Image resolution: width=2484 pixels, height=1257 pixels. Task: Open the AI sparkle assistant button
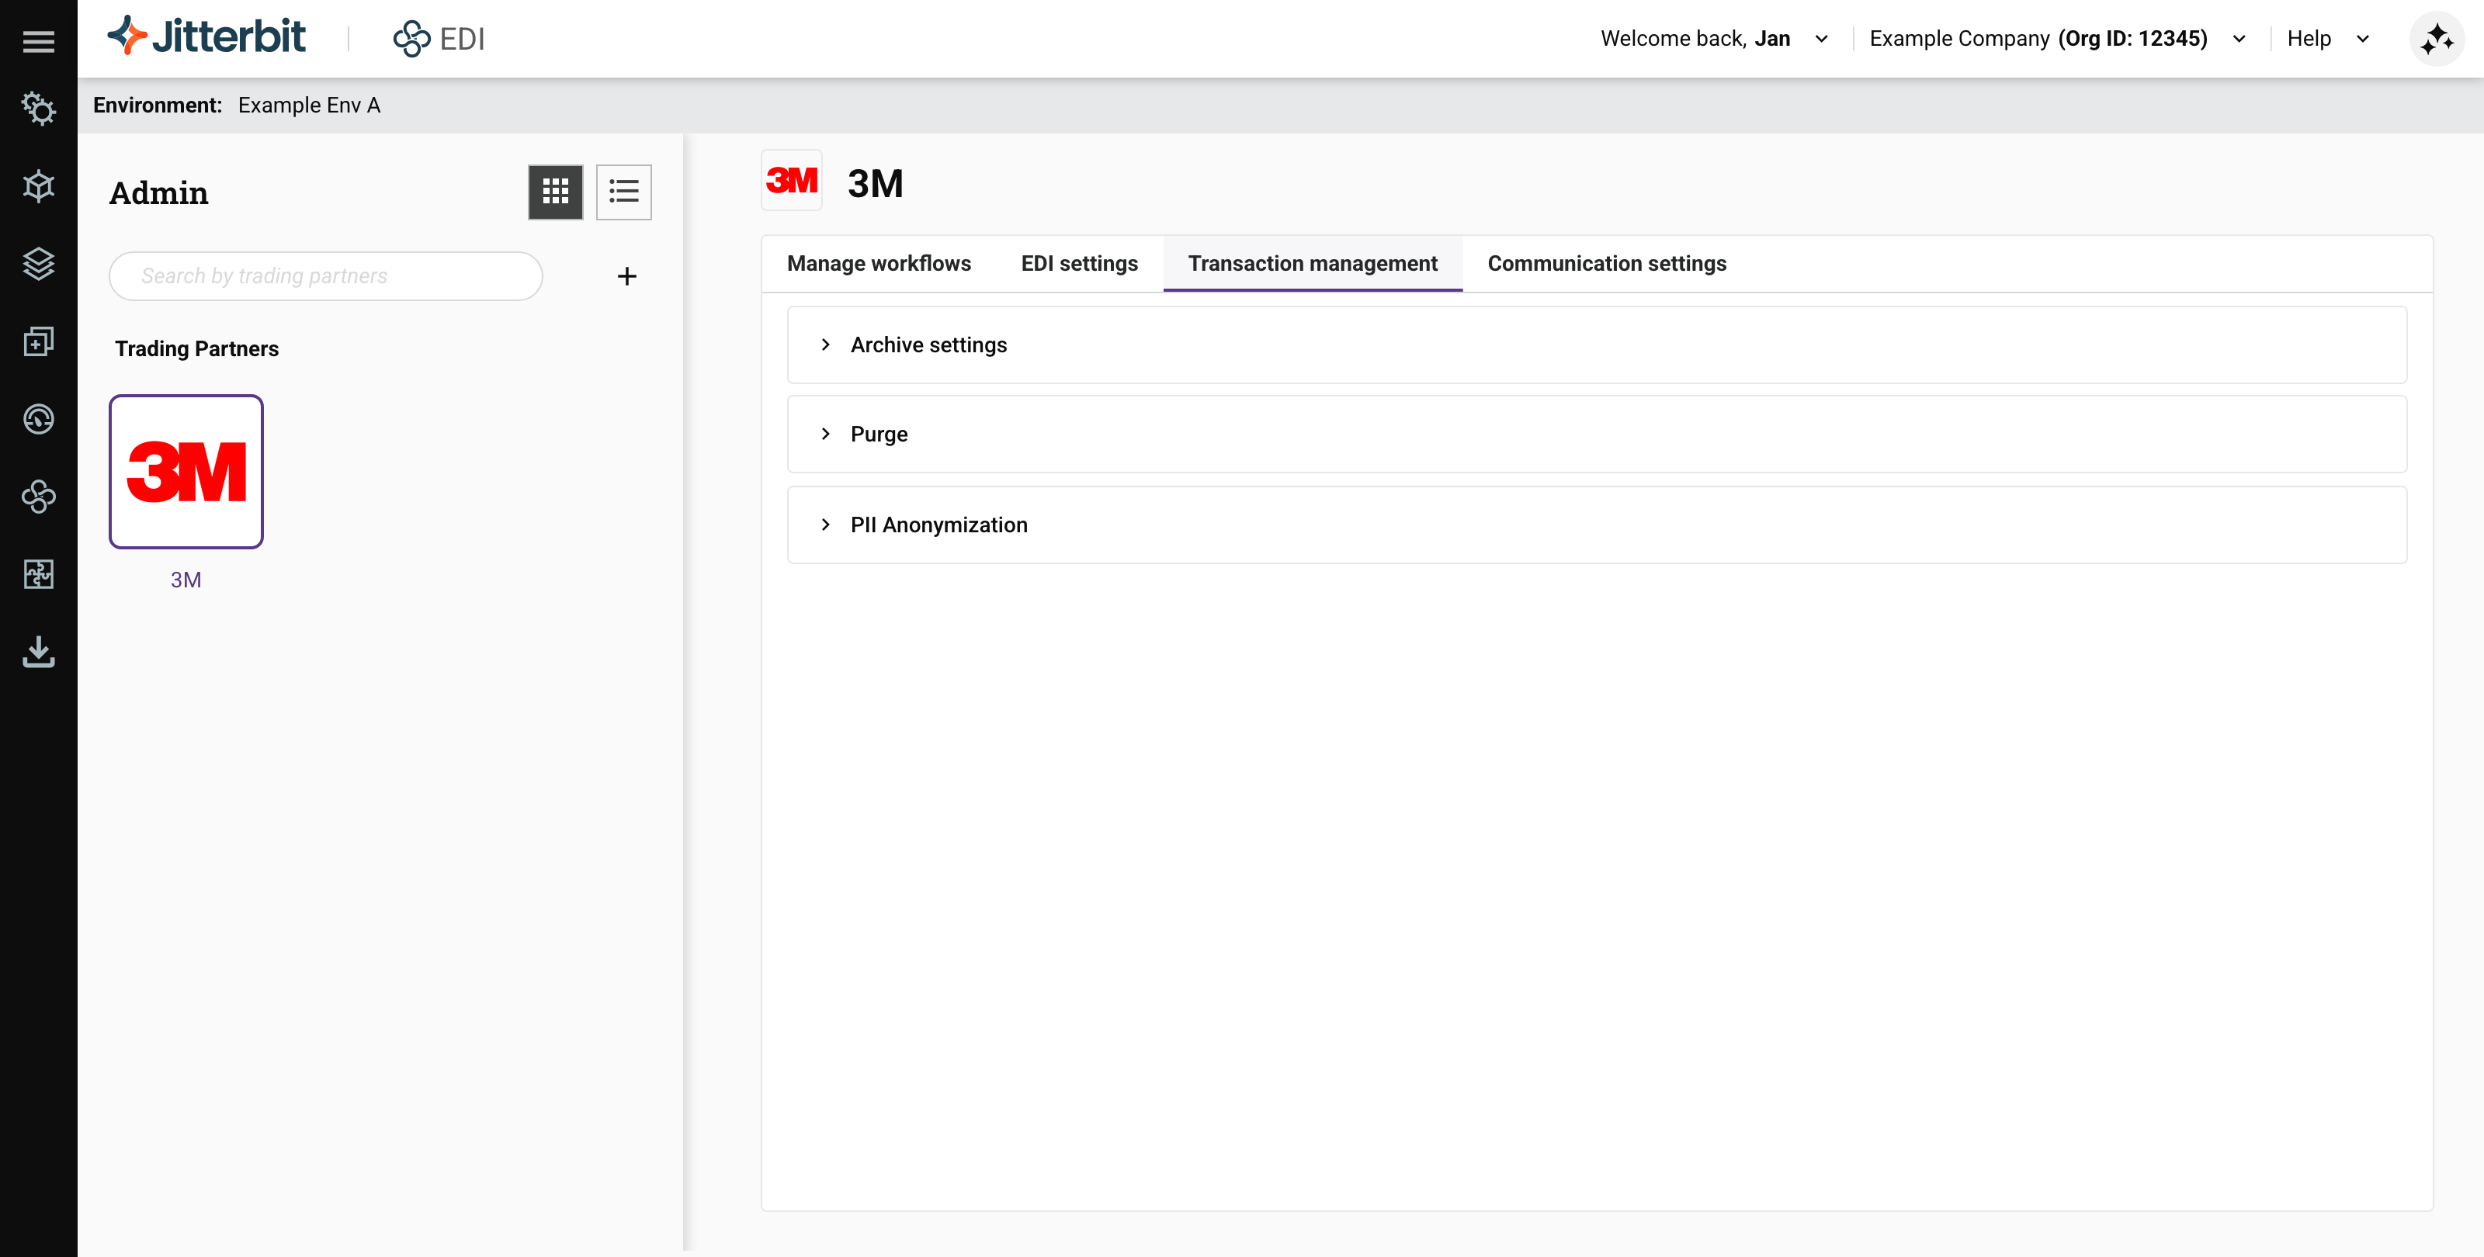(x=2437, y=39)
